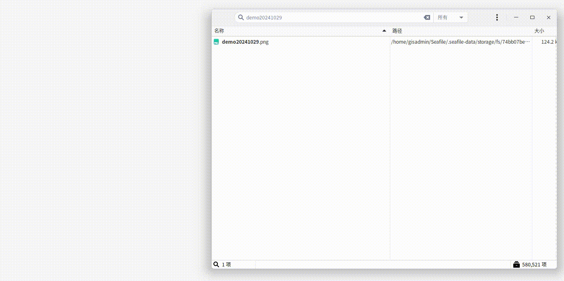Click the magnifier icon in search box
This screenshot has width=564, height=281.
click(x=241, y=17)
